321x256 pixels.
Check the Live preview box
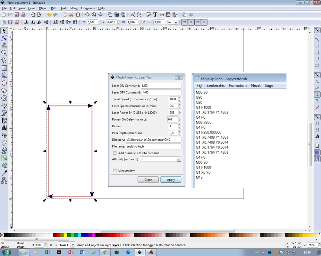click(x=115, y=171)
